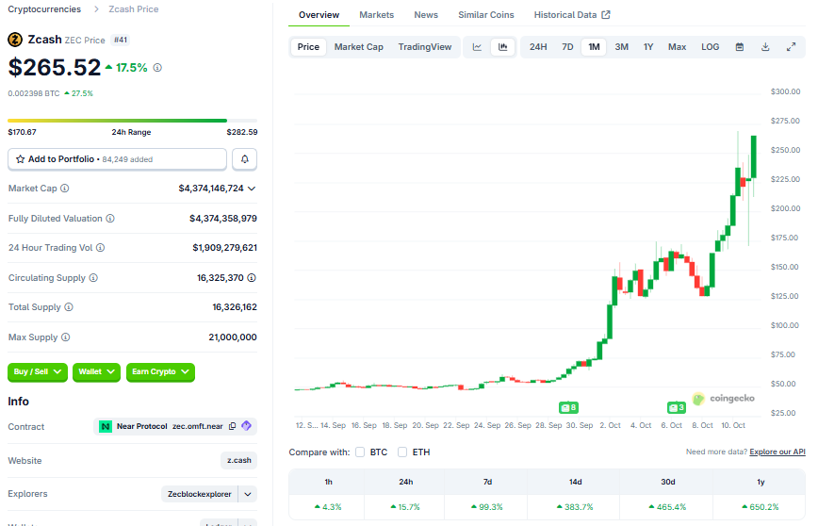Select the 24H time range
Viewport: 818px width, 526px height.
click(x=538, y=47)
